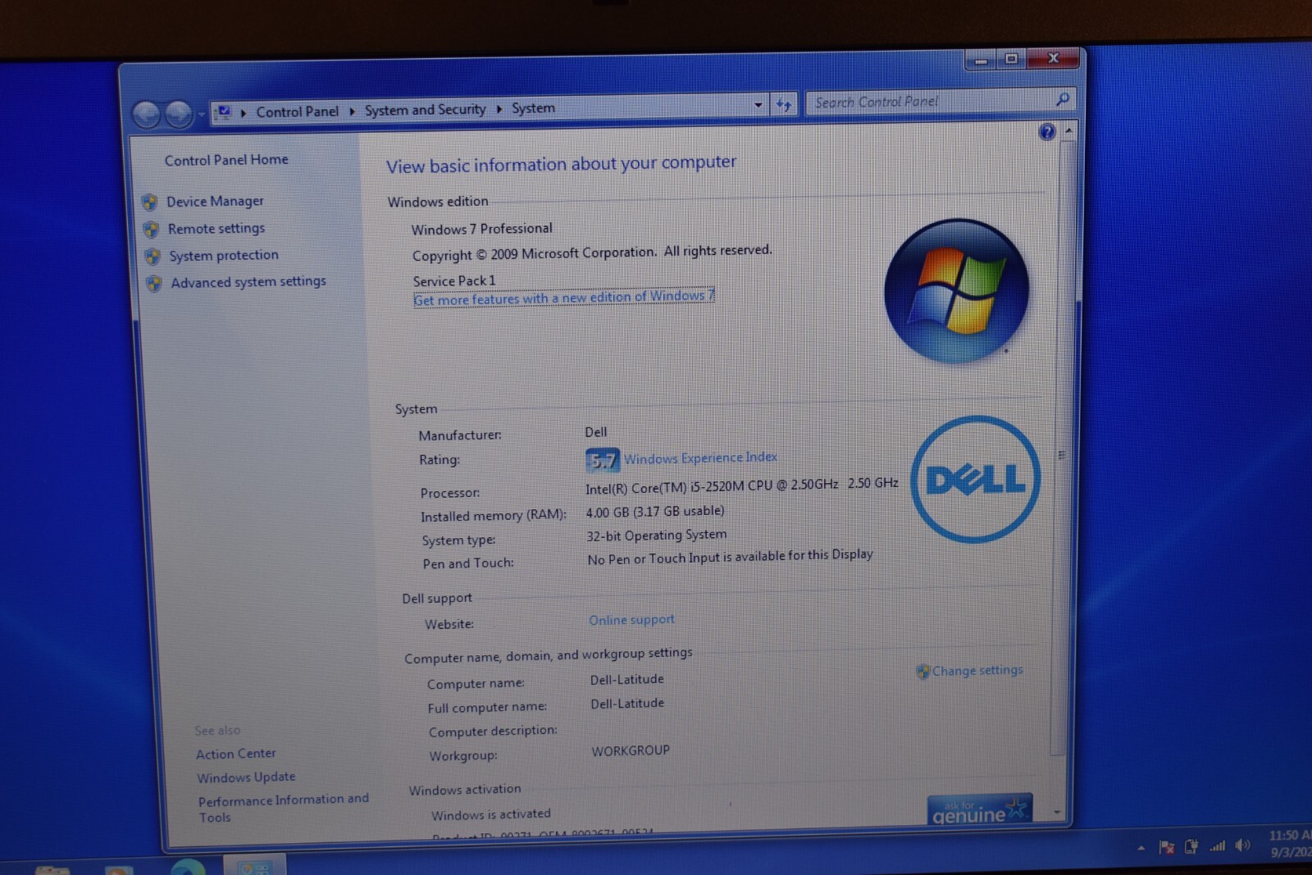Click the ask for genuine Microsoft badge
Screen dimensions: 1312x875
tap(979, 810)
